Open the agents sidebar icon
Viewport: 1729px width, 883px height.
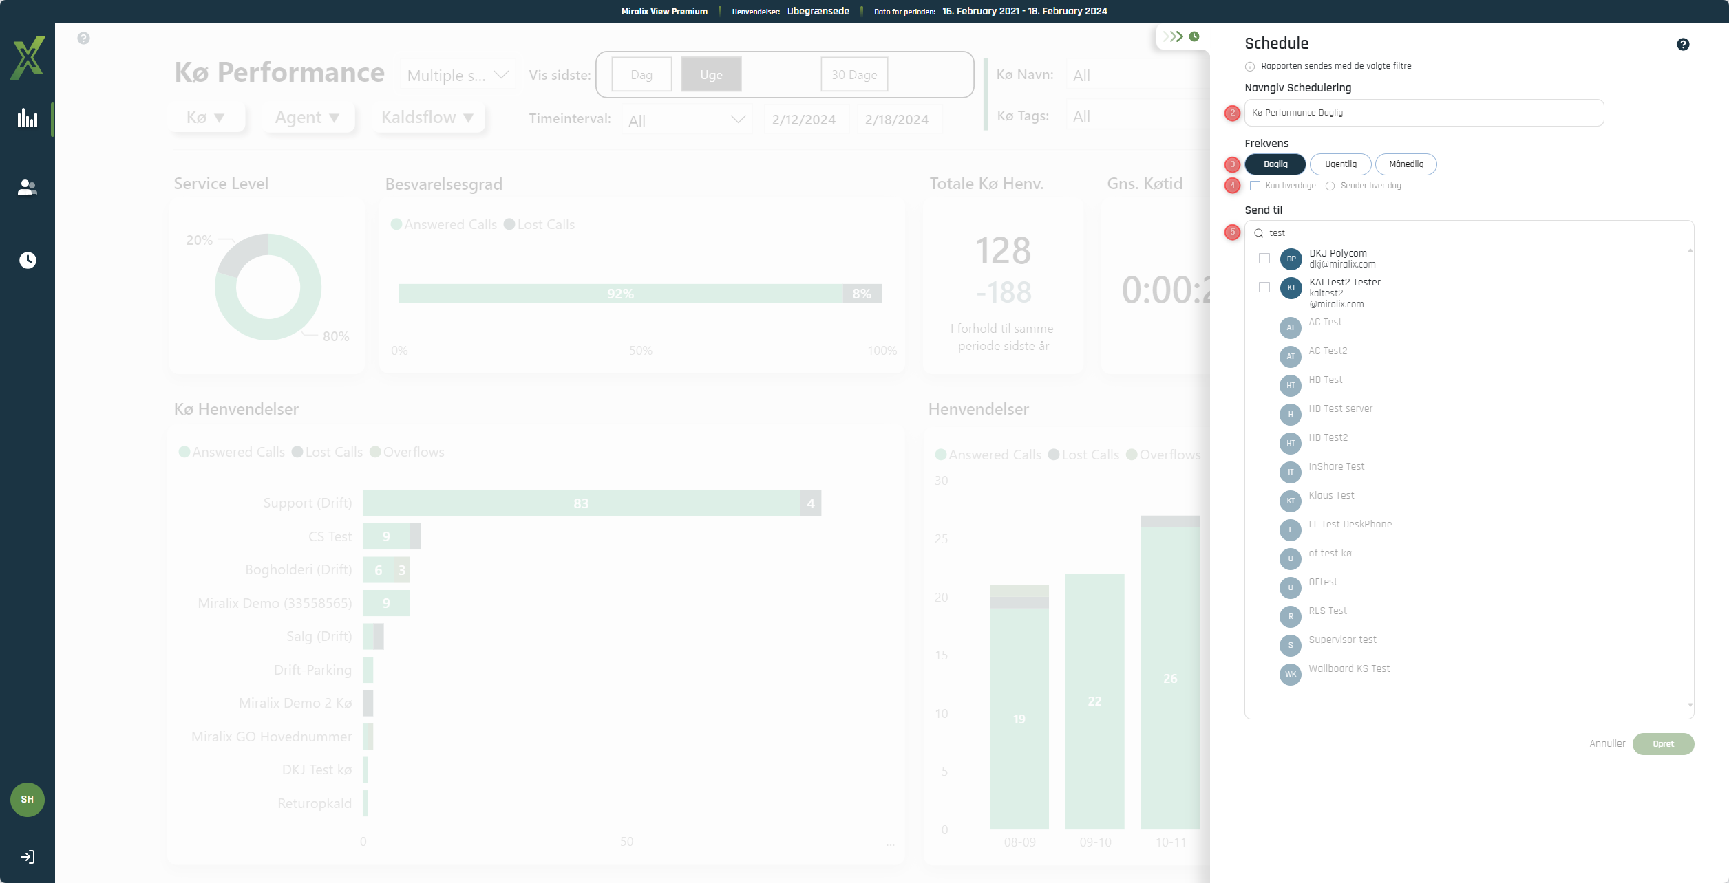point(28,188)
